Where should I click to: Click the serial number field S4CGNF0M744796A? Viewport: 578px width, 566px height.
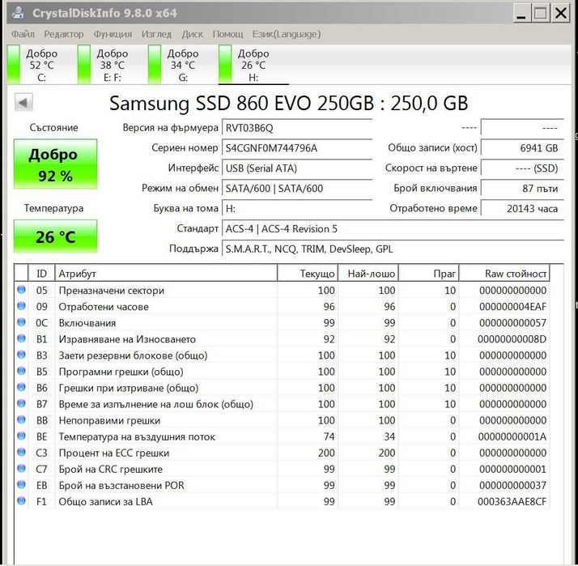click(x=297, y=148)
